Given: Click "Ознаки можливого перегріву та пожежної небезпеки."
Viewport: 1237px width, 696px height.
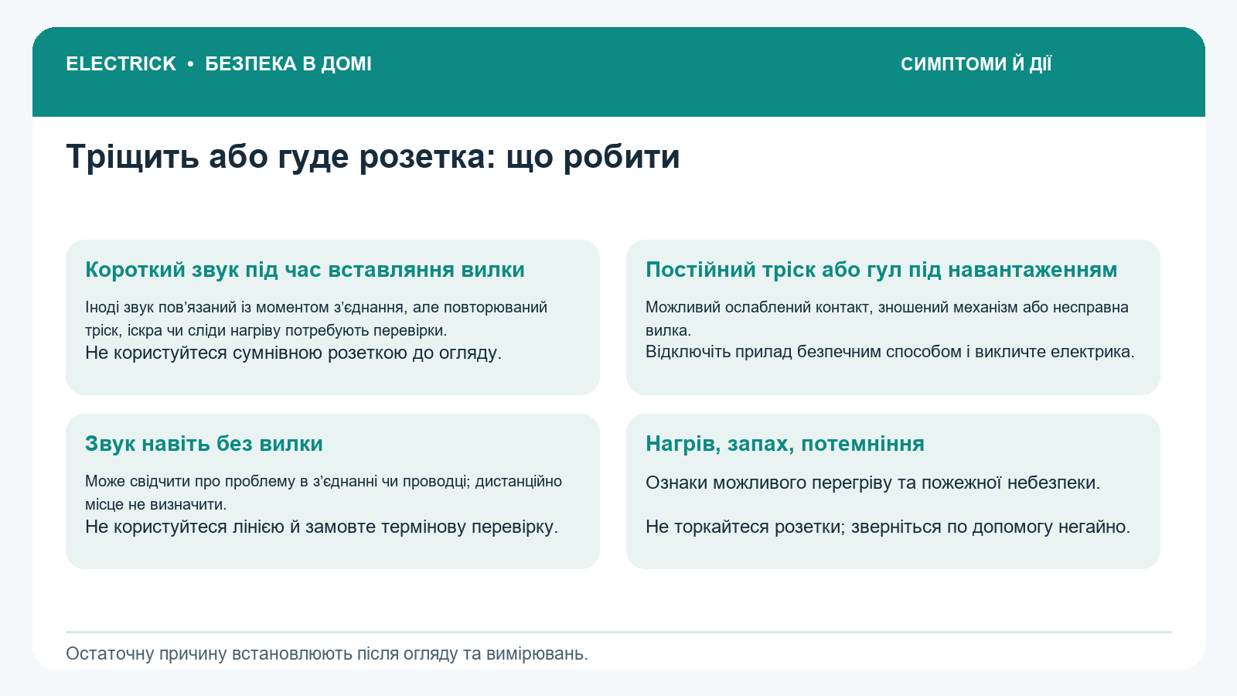Looking at the screenshot, I should coord(873,483).
